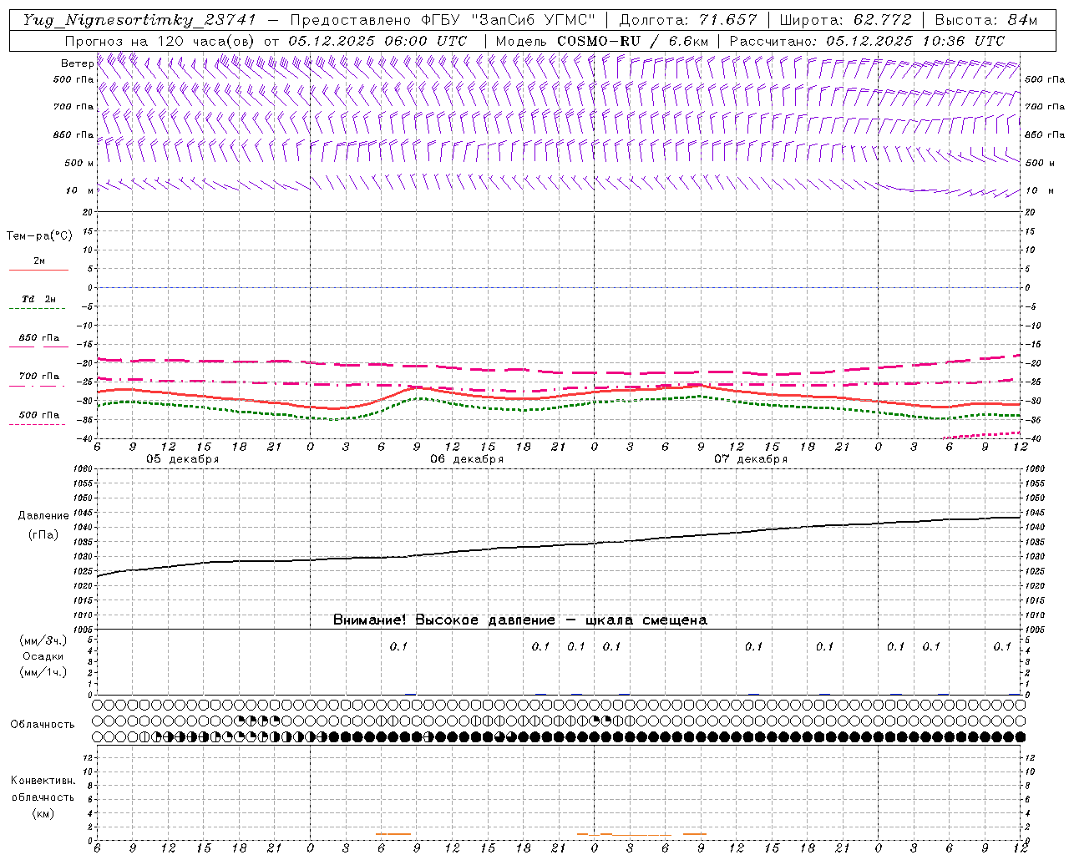
Task: Click the left-side 10 м wind level label
Action: point(79,190)
